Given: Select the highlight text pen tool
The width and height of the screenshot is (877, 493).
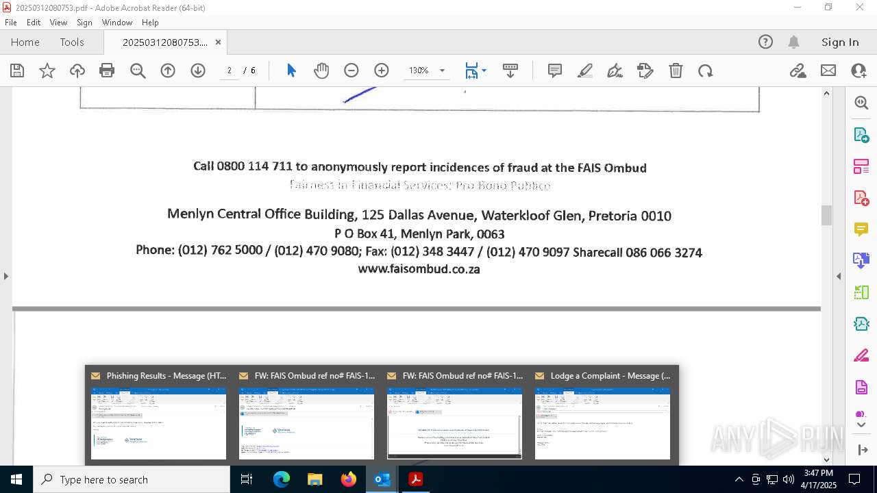Looking at the screenshot, I should click(x=585, y=71).
